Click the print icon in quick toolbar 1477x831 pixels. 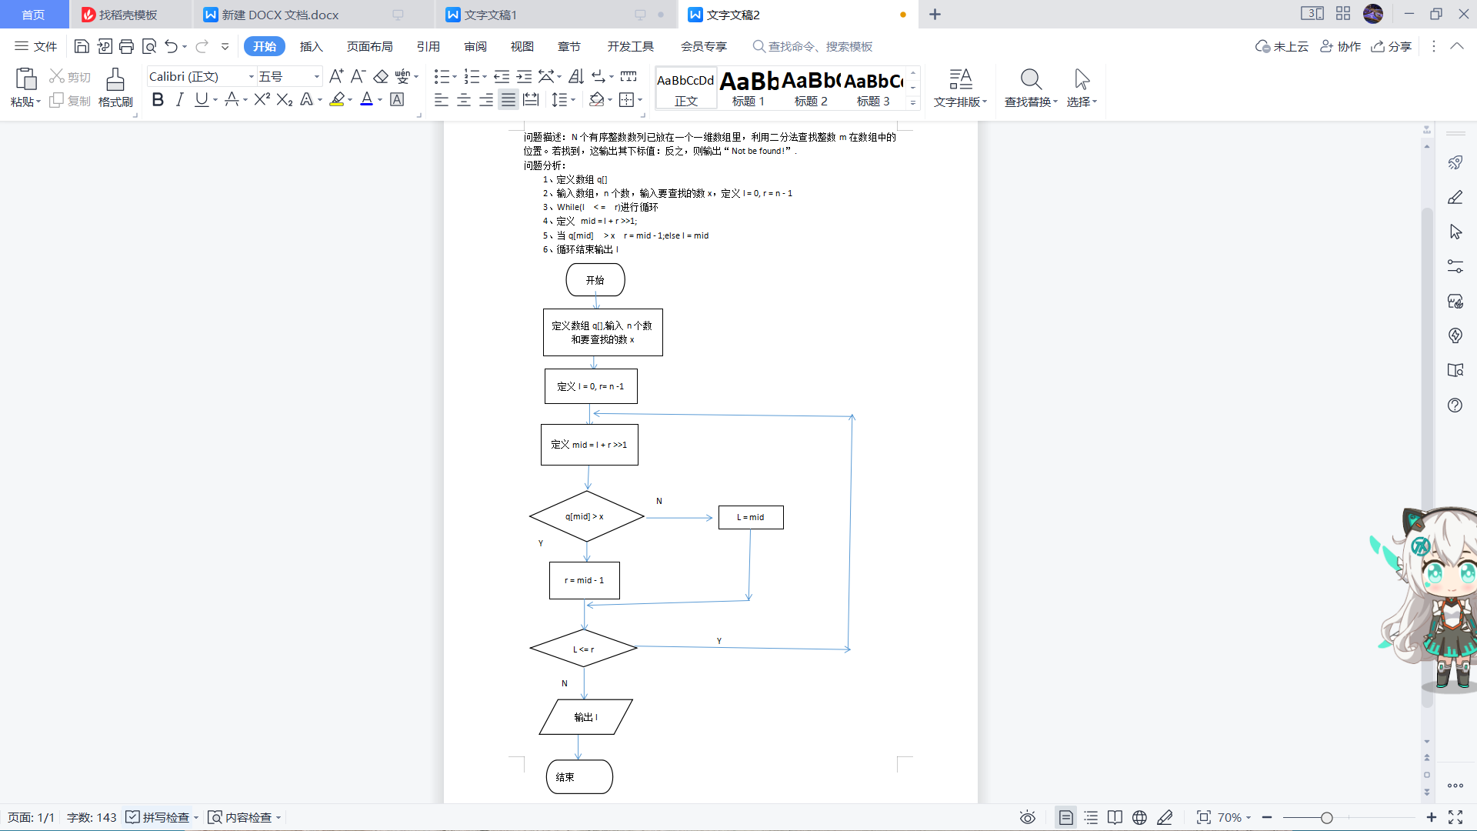[x=127, y=46]
